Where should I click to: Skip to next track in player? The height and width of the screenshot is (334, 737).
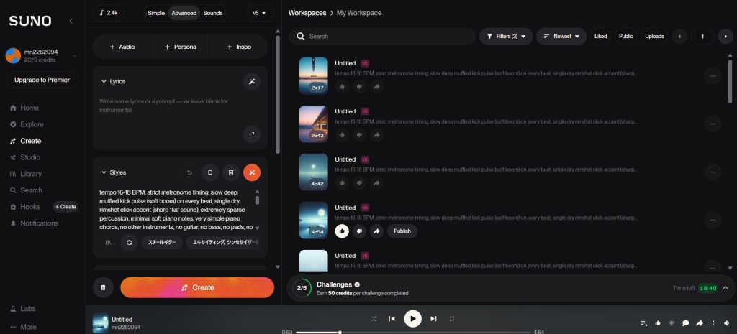click(x=433, y=318)
